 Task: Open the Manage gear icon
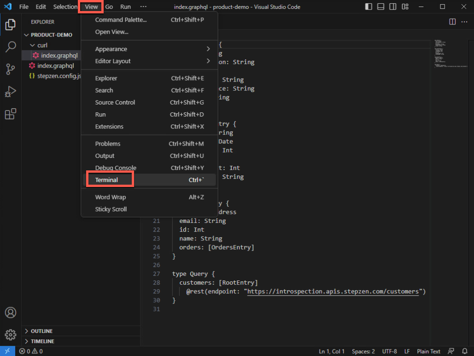pos(10,334)
